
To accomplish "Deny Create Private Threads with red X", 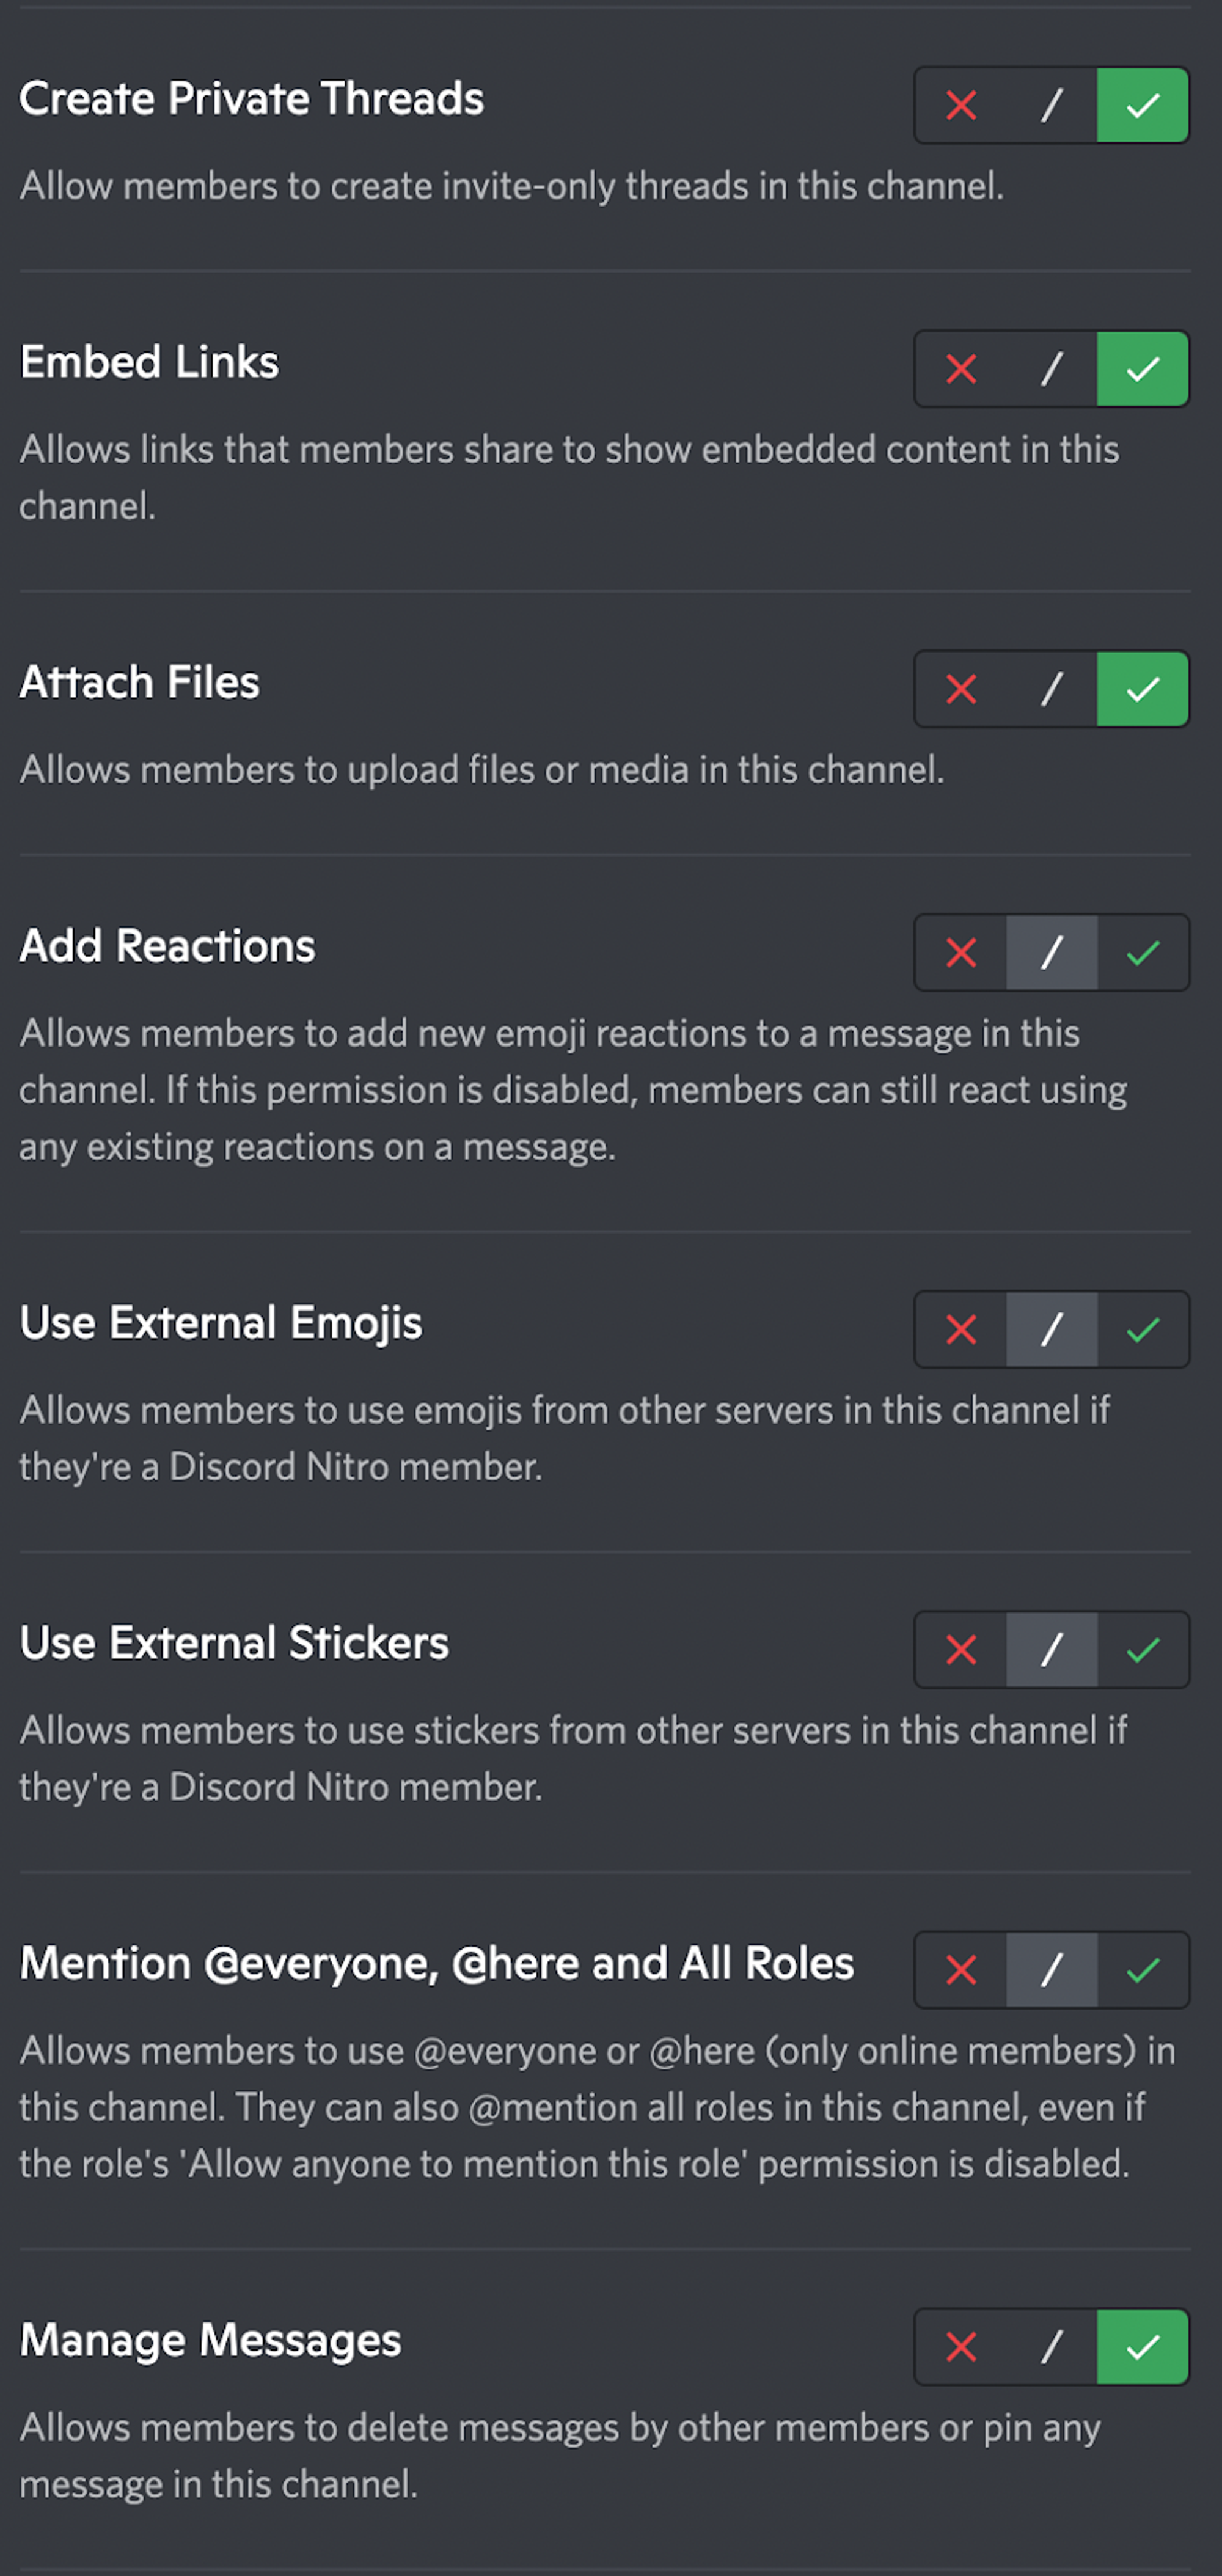I will 961,106.
